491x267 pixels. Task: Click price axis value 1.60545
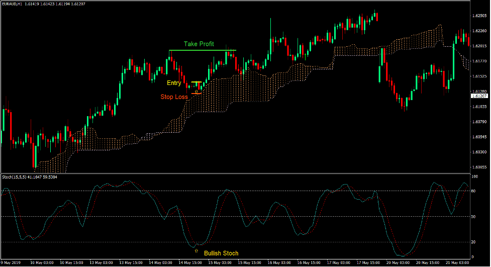click(479, 137)
